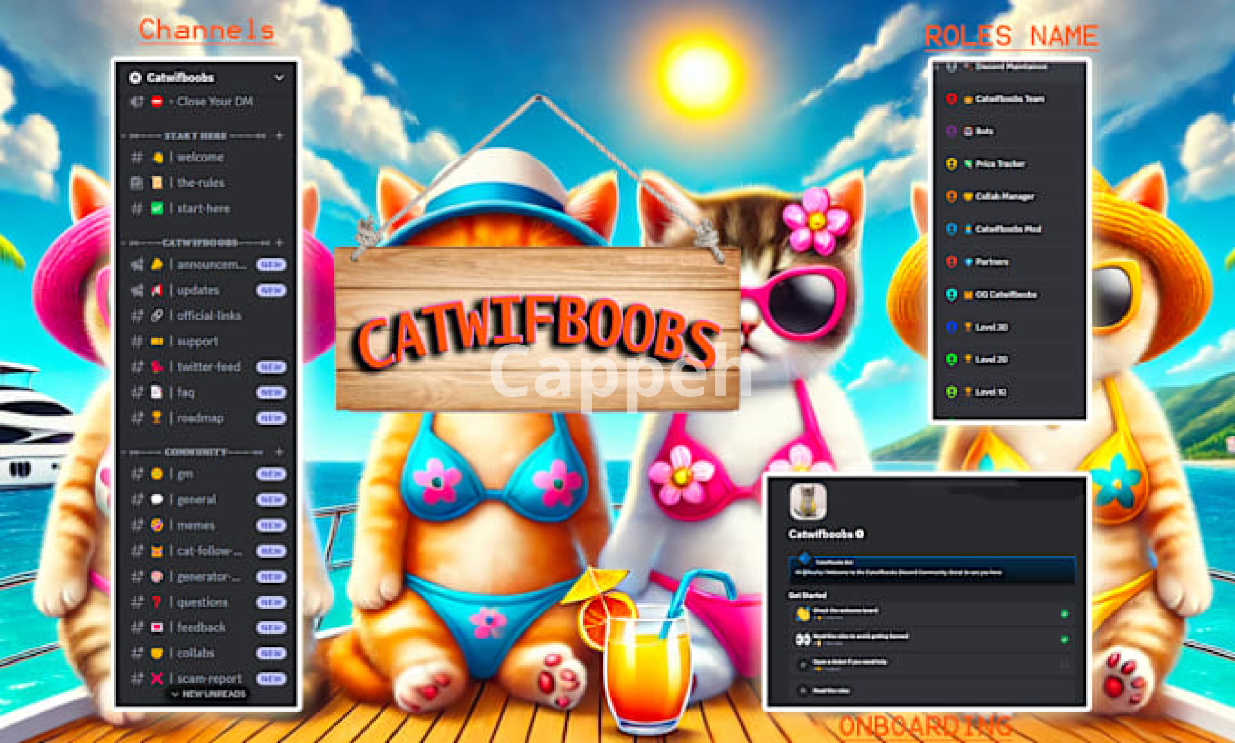Click the link icon beside official-links
The height and width of the screenshot is (743, 1235).
[157, 315]
